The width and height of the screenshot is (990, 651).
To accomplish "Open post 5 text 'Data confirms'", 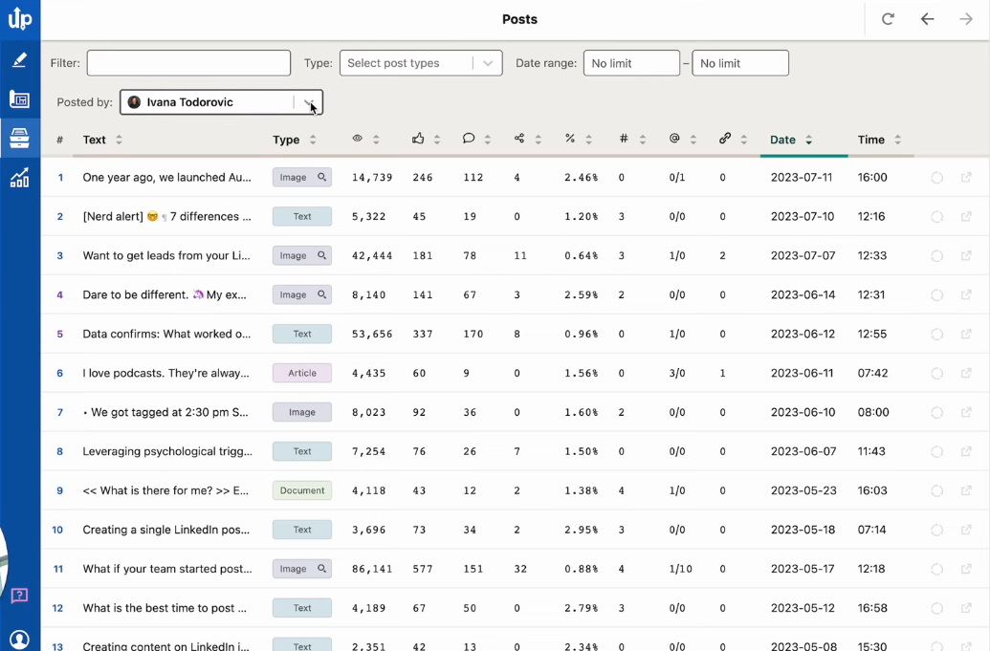I will [x=166, y=335].
